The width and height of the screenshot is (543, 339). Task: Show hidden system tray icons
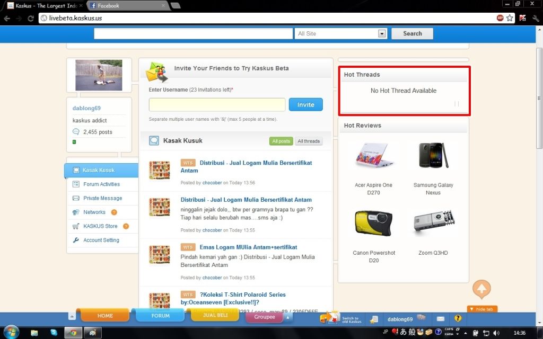(x=465, y=333)
